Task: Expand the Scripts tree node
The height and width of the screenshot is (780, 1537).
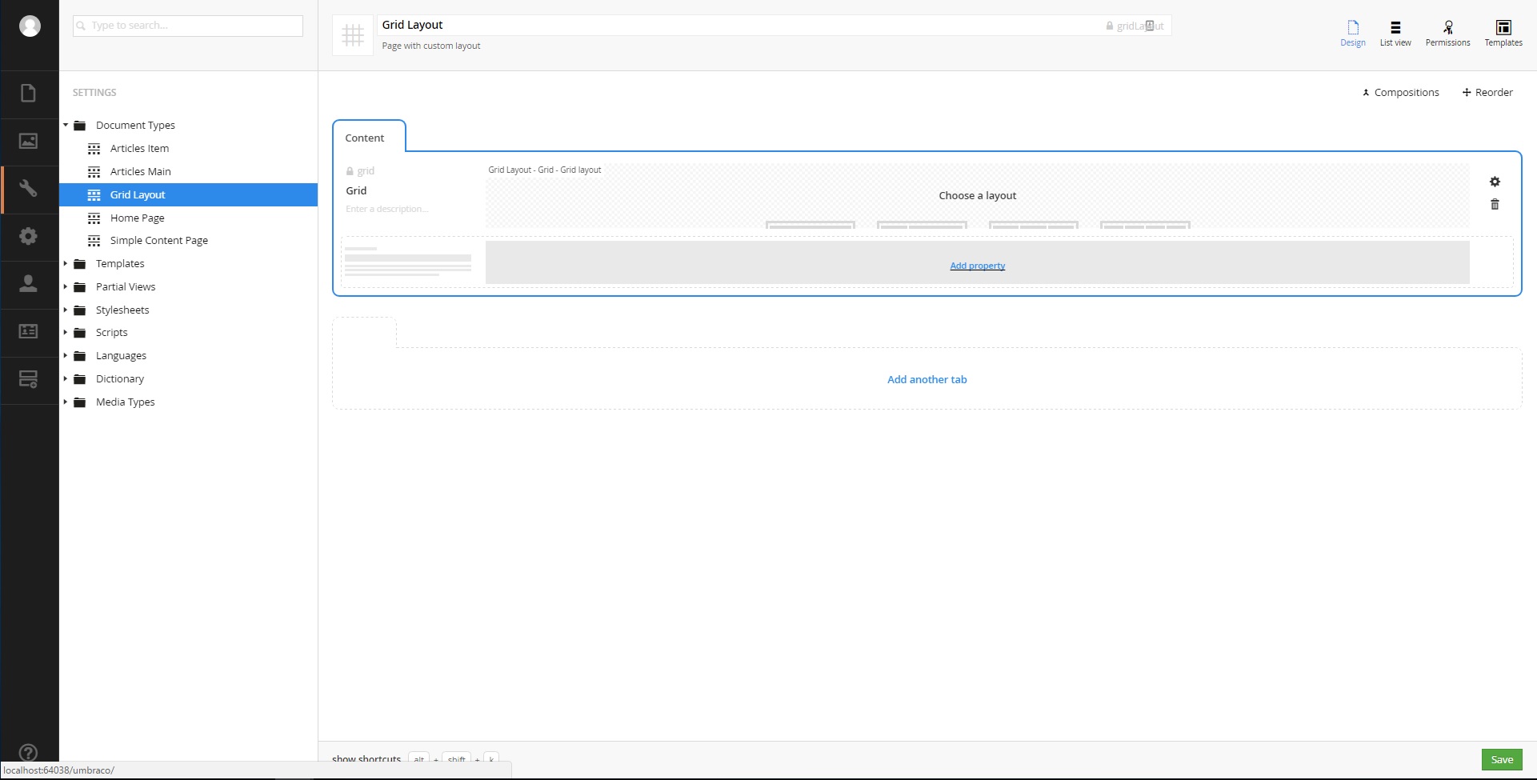Action: (66, 333)
